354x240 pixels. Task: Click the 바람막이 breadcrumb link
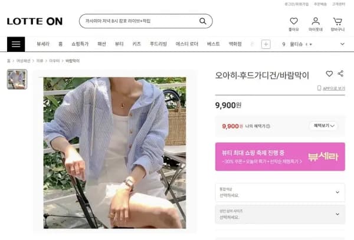73,61
